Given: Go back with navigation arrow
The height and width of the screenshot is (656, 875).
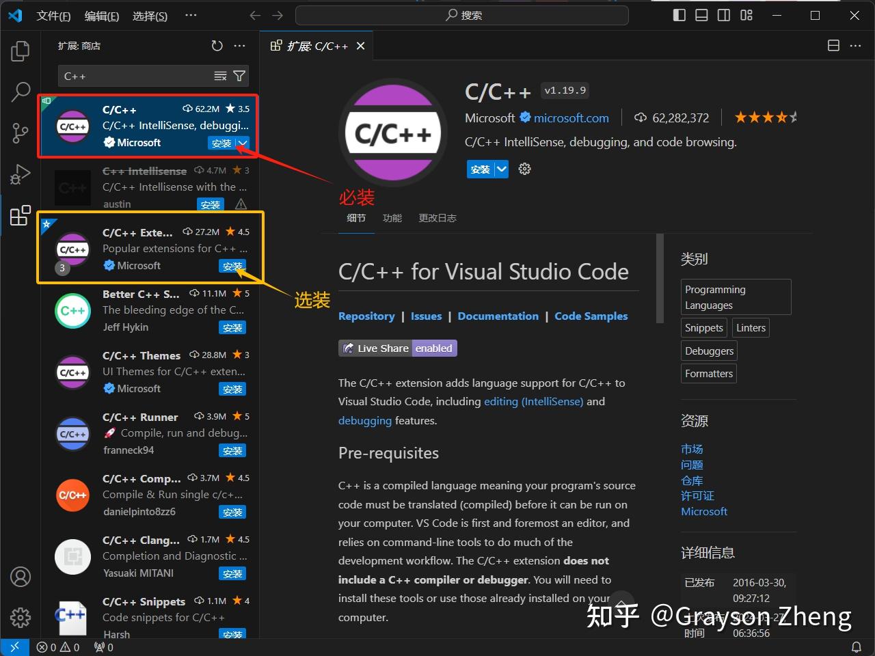Looking at the screenshot, I should (255, 15).
